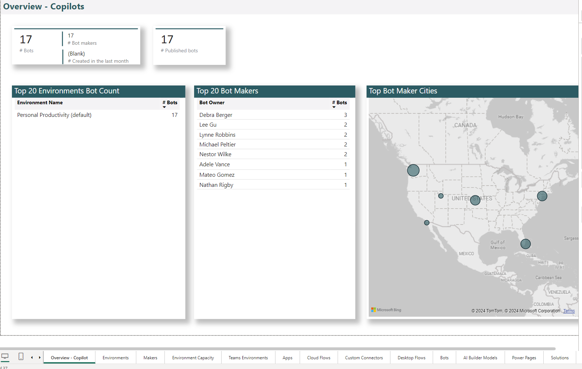The width and height of the screenshot is (582, 369).
Task: Open the Overview - Copilot tab
Action: point(69,358)
